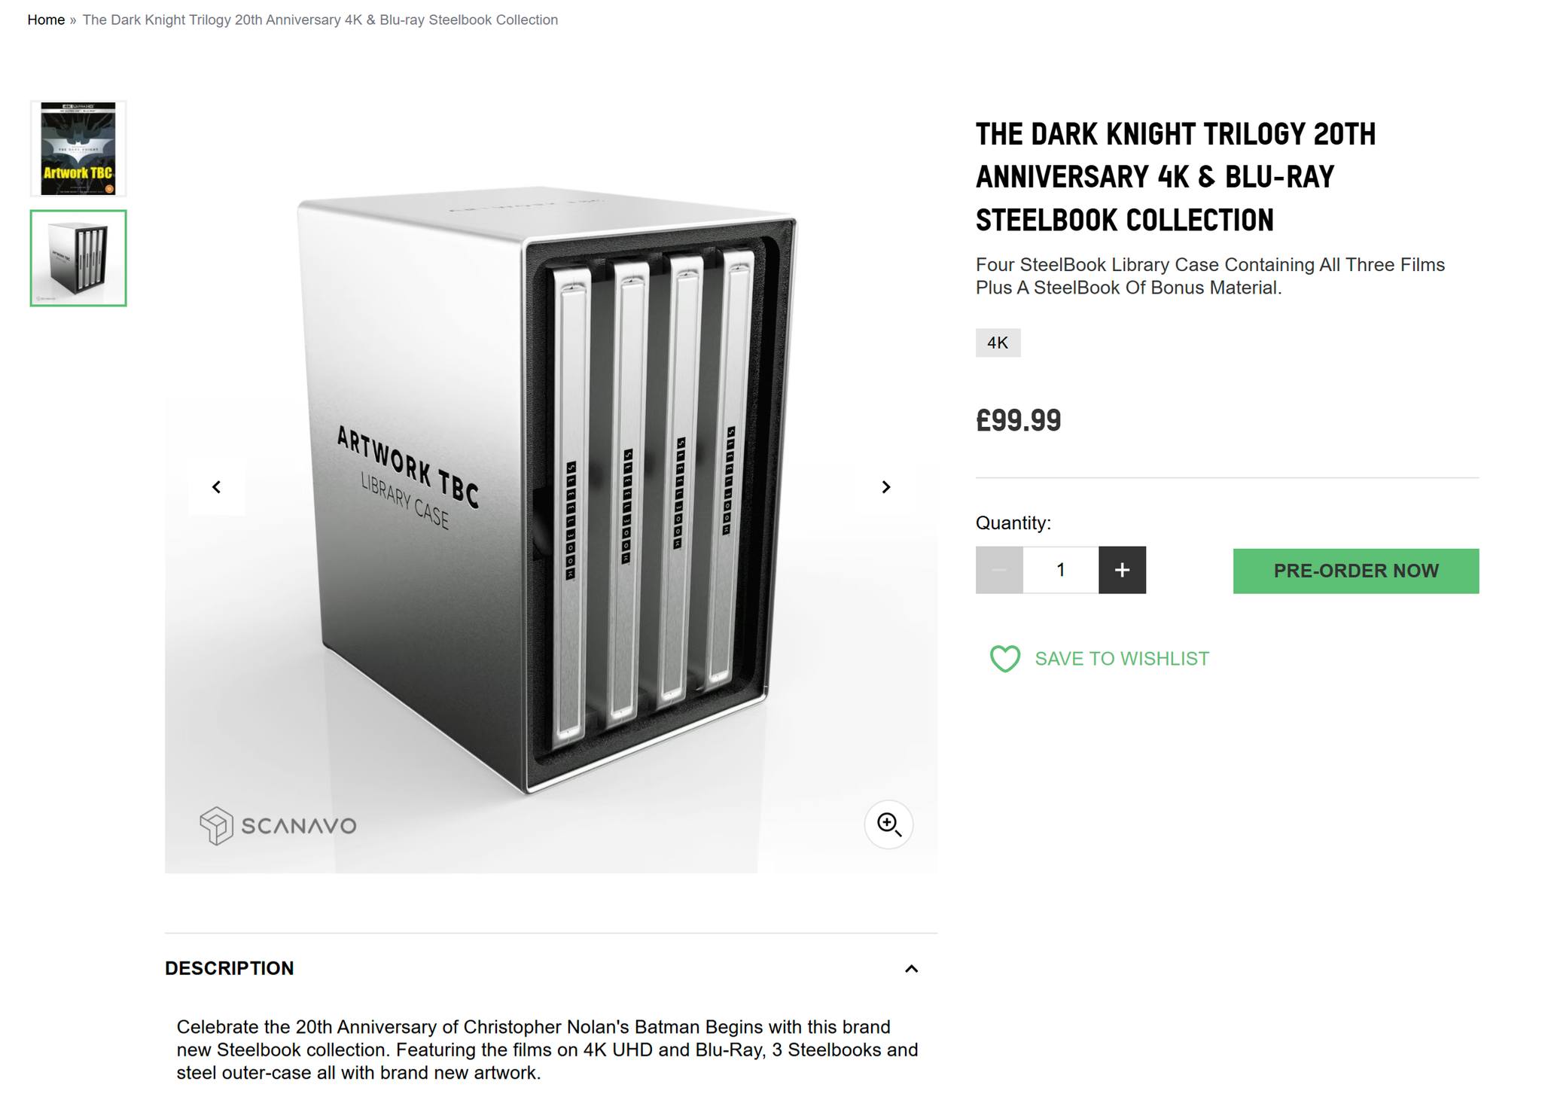Advance to next product image
1542x1112 pixels.
pos(885,487)
